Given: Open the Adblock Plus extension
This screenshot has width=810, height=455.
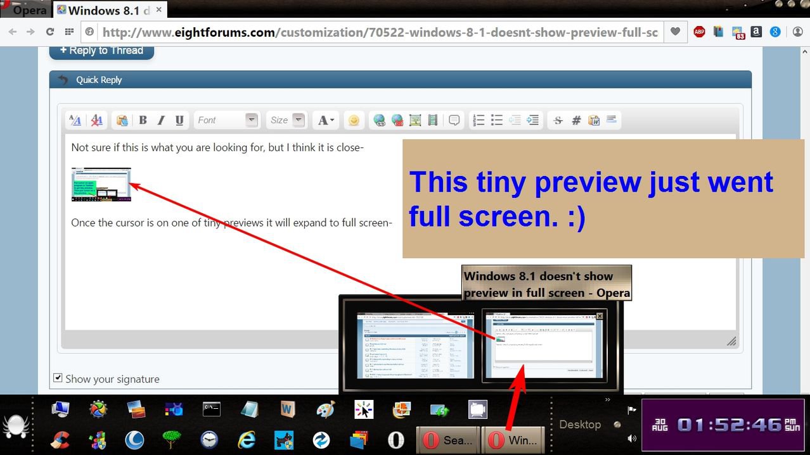Looking at the screenshot, I should [700, 32].
